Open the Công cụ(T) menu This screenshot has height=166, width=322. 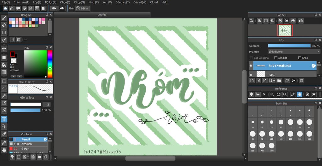click(123, 2)
